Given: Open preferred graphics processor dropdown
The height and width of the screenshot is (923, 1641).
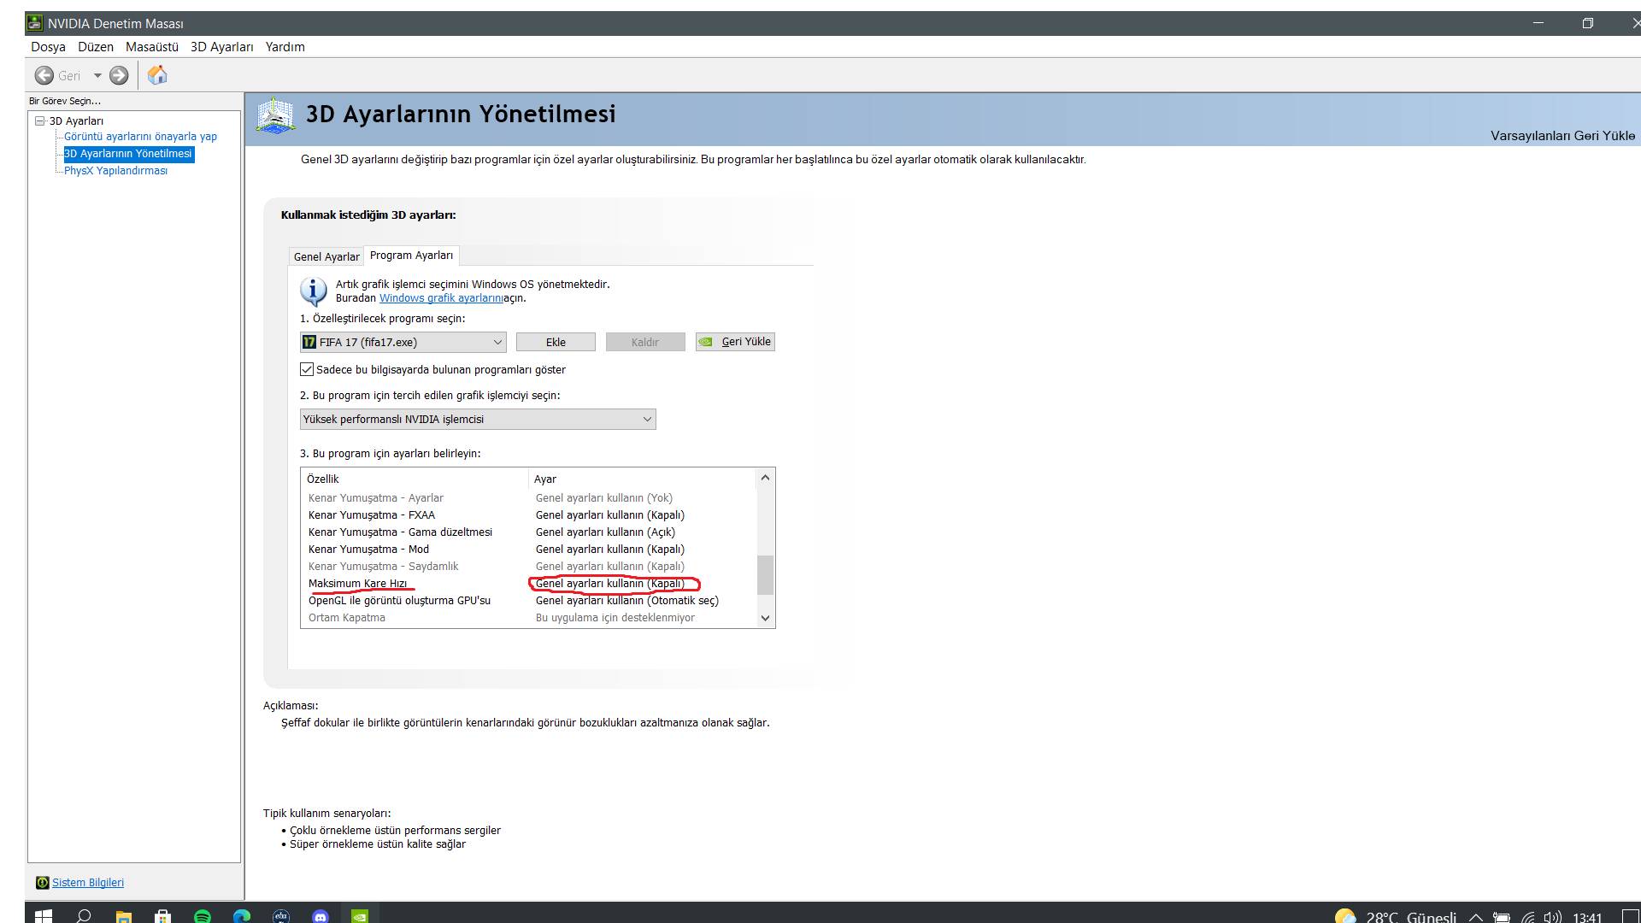Looking at the screenshot, I should 647,419.
